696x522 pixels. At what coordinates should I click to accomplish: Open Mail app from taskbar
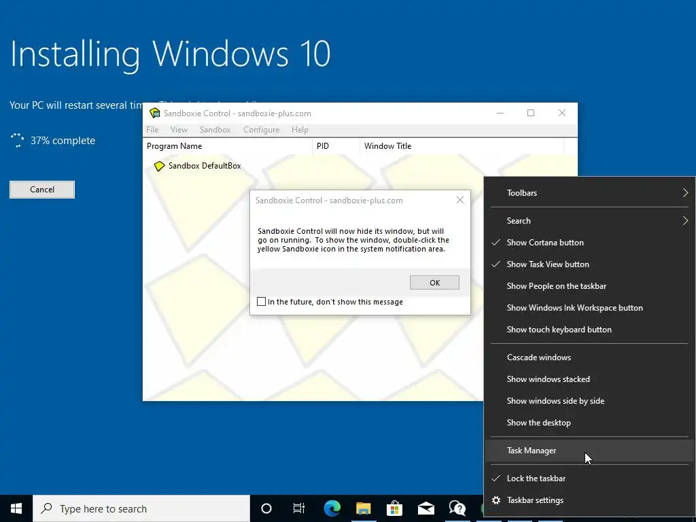click(425, 508)
